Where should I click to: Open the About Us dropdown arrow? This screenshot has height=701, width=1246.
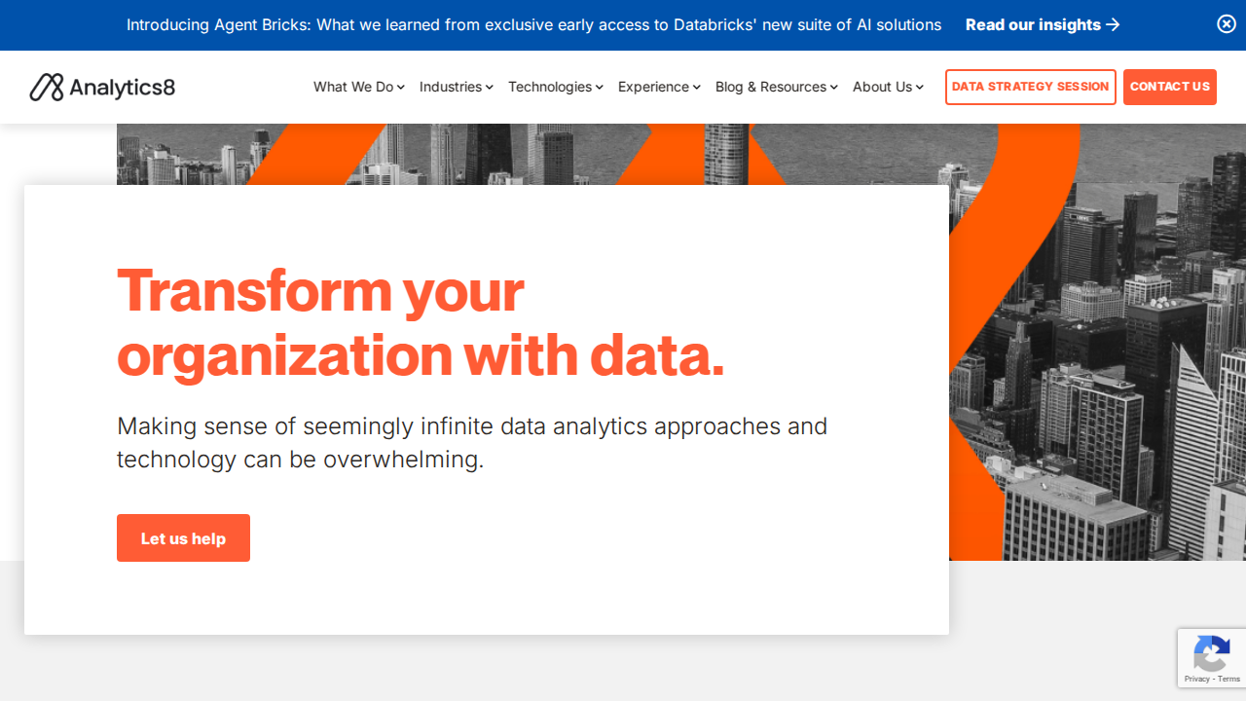pos(920,88)
